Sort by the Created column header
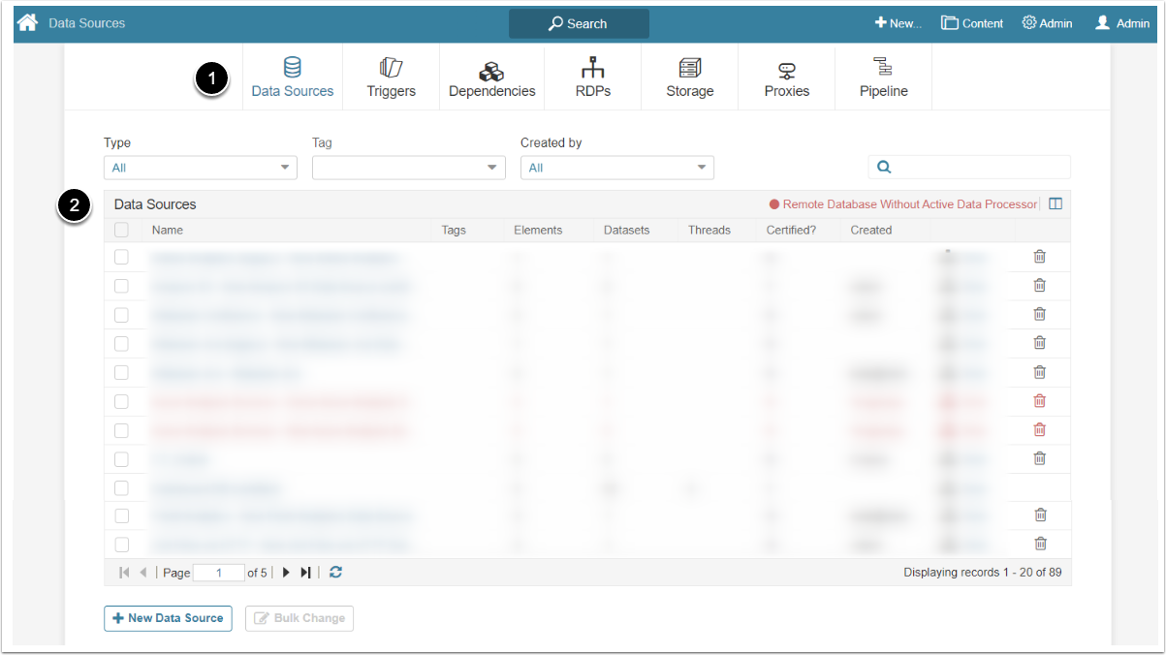 point(871,231)
